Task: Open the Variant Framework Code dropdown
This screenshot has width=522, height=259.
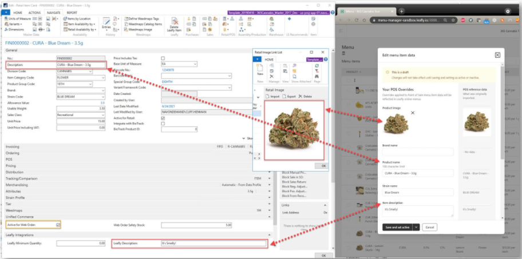Action: (230, 88)
